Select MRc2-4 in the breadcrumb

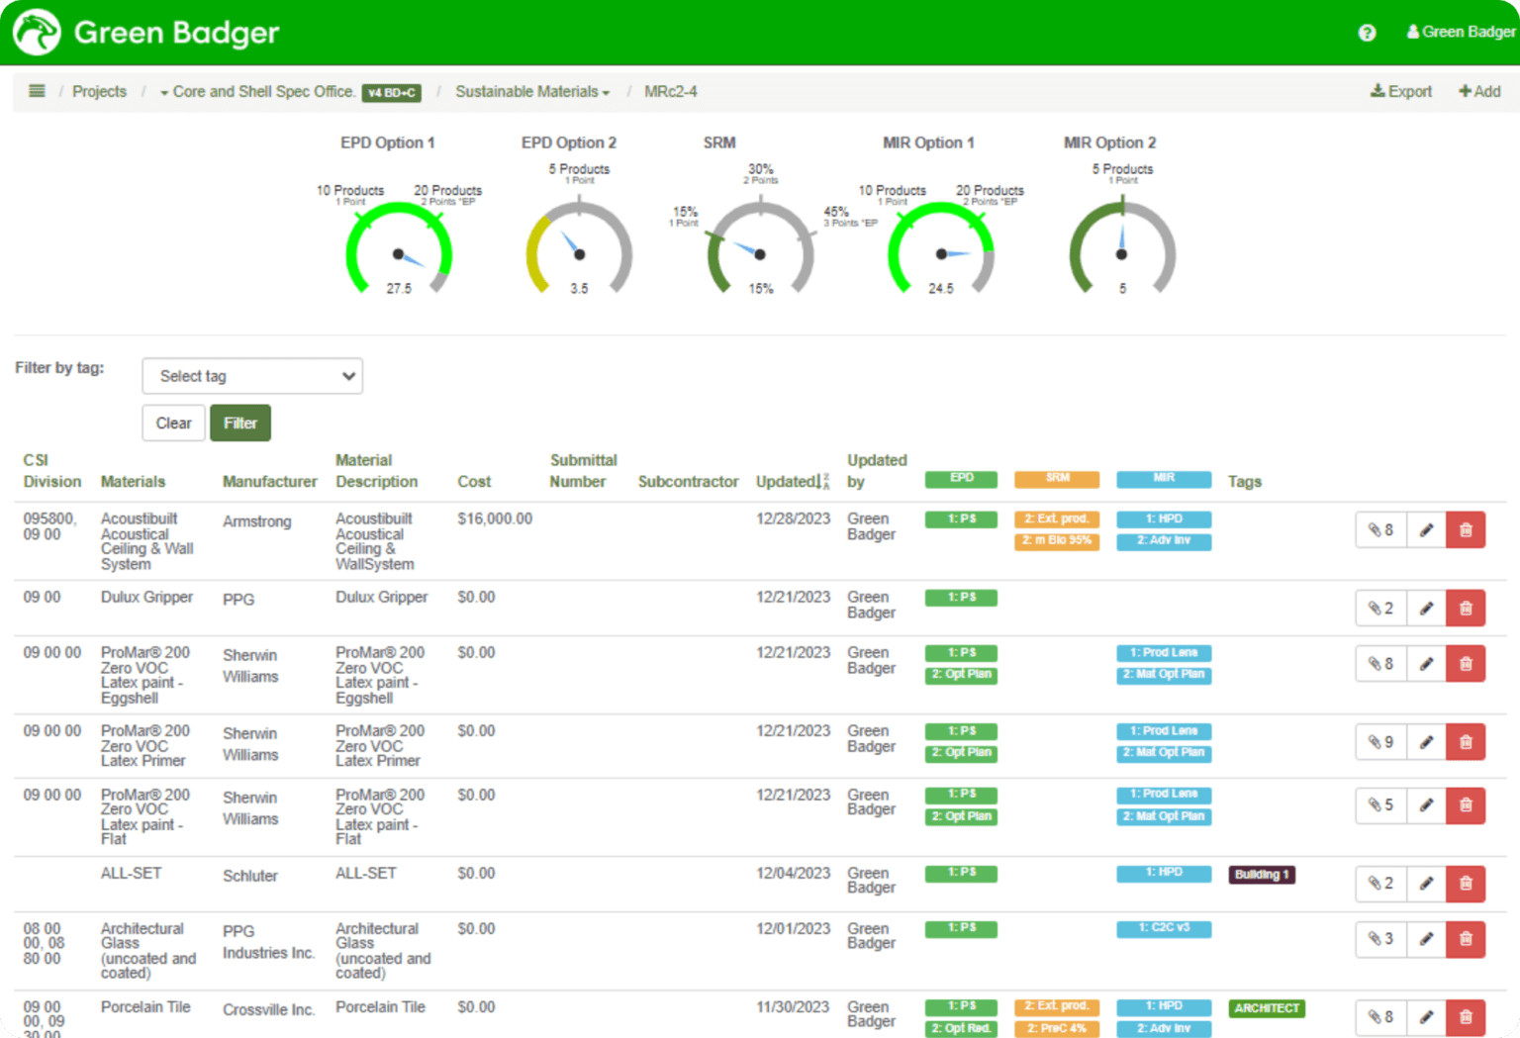point(670,91)
